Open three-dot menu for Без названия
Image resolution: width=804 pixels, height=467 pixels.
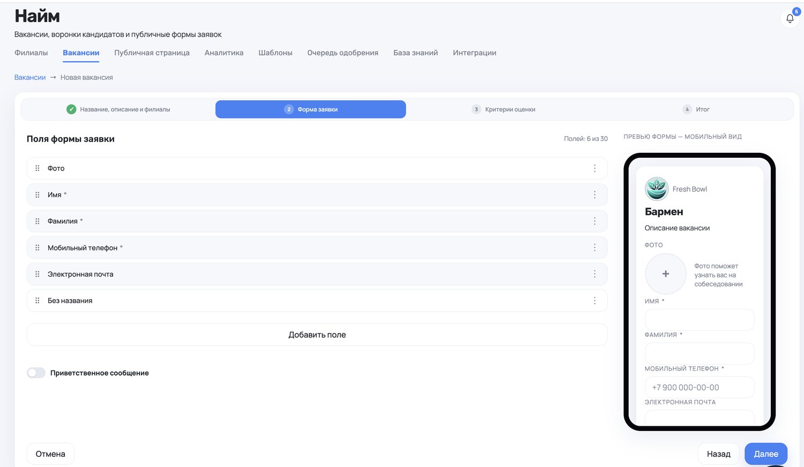coord(594,301)
